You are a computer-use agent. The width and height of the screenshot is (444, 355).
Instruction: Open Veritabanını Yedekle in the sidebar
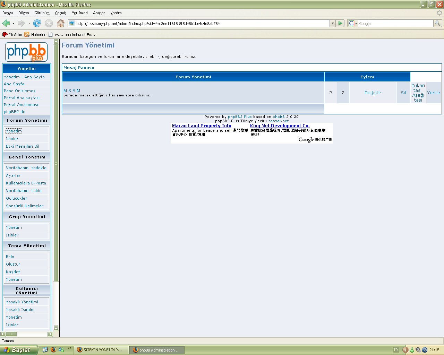click(x=26, y=168)
